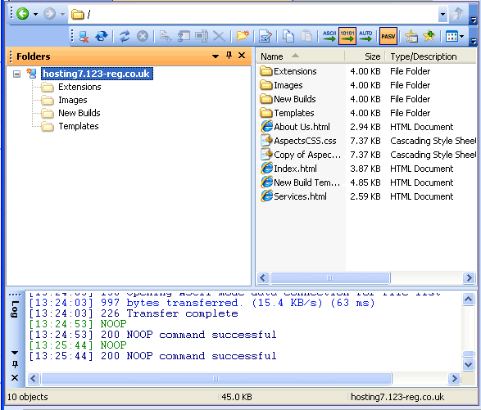Screen dimensions: 481x410
Task: Click the log panel's scroll-down arrow
Action: pos(468,365)
